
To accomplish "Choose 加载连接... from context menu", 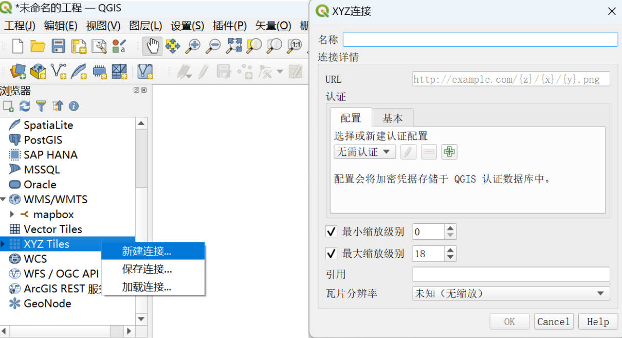I will click(153, 287).
